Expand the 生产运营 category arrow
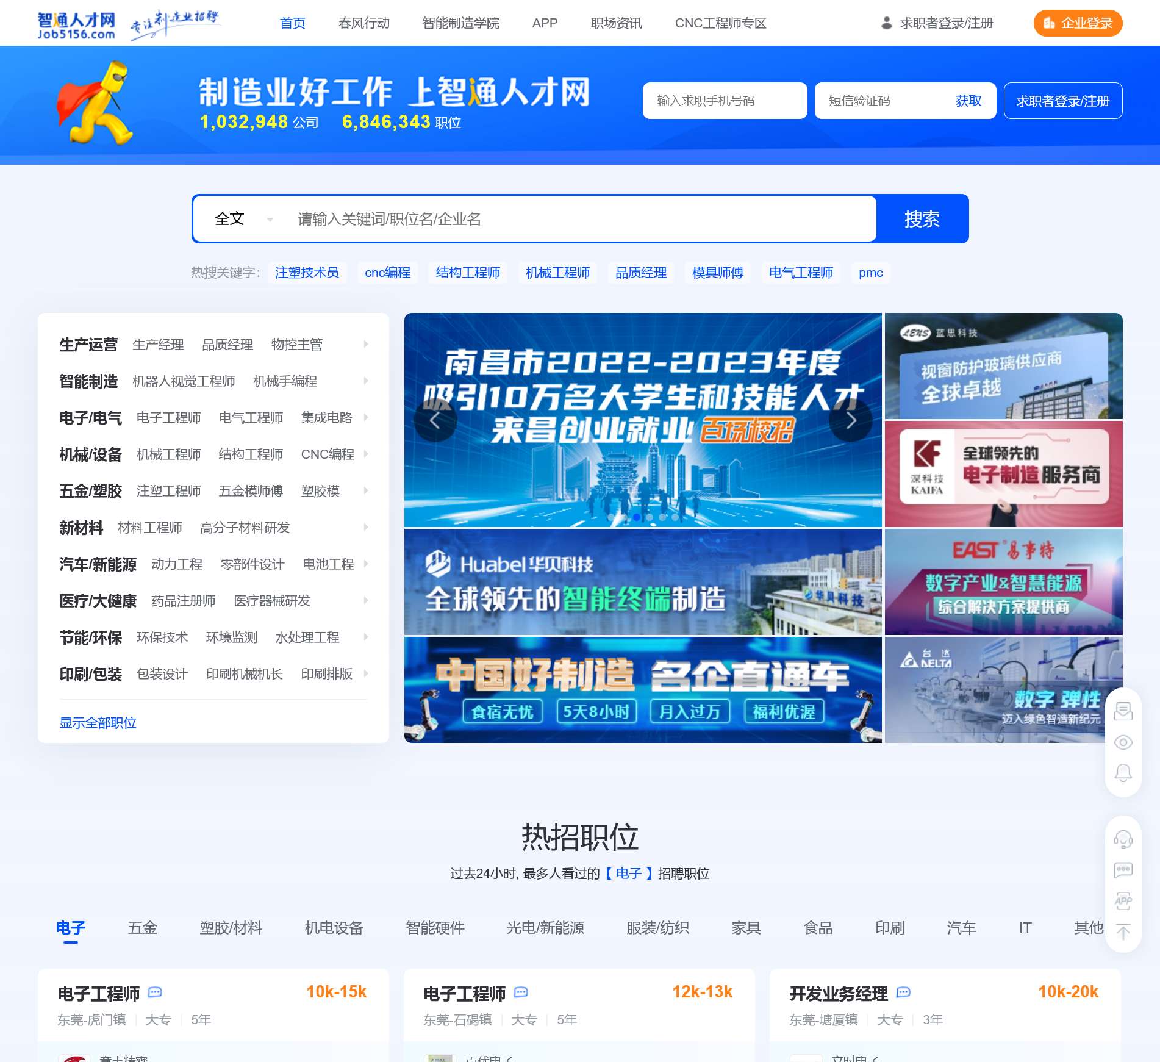The width and height of the screenshot is (1160, 1062). coord(366,344)
